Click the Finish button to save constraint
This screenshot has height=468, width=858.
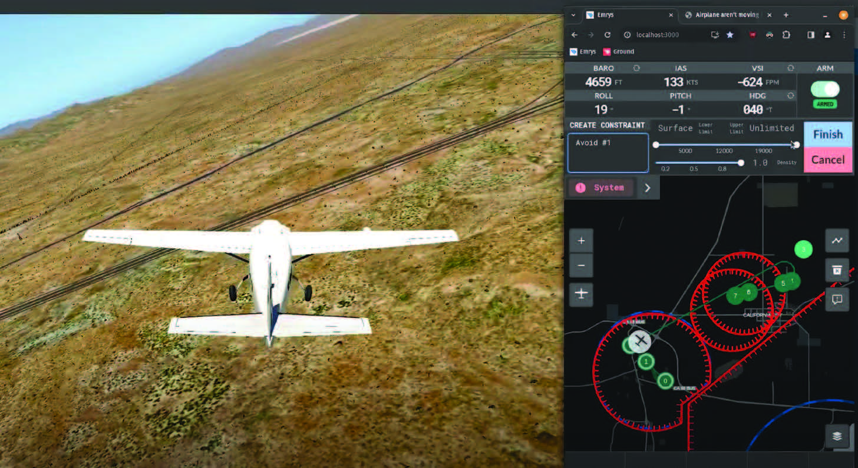(827, 134)
